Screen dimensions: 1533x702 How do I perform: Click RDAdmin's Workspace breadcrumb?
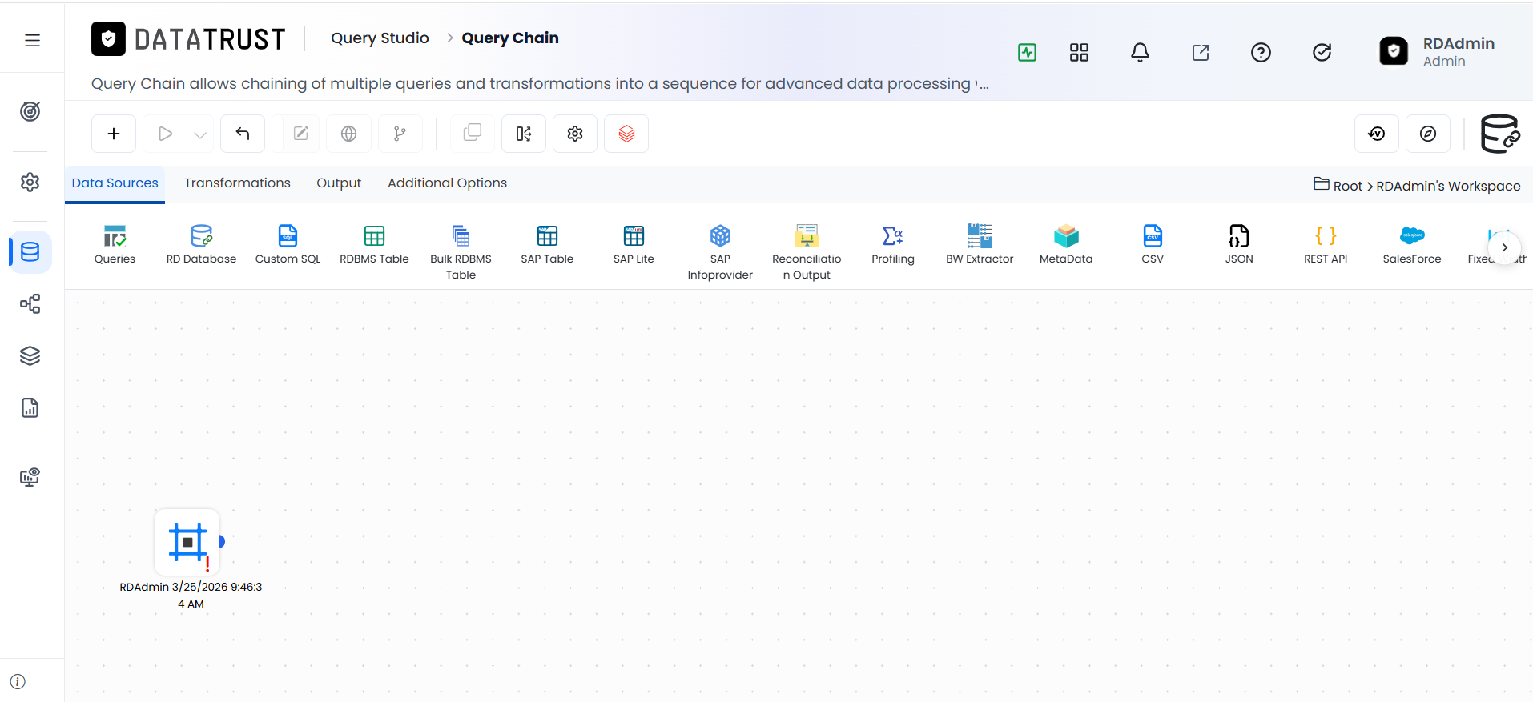point(1448,186)
